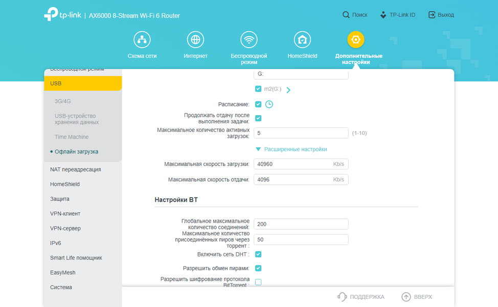Click the ВВЕРХ back-to-top text

(423, 297)
